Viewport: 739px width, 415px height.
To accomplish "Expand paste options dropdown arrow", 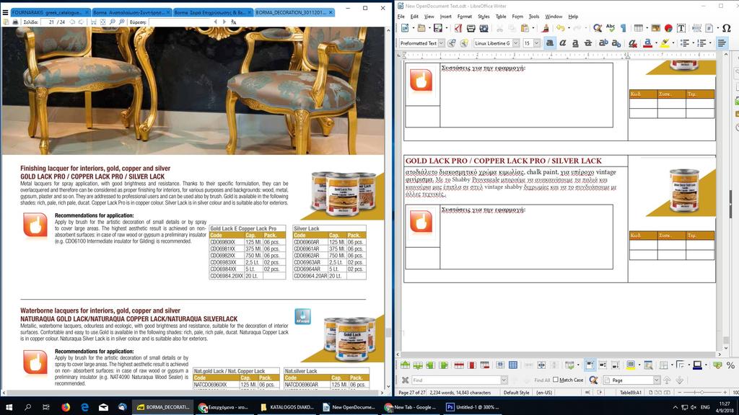I will 533,28.
